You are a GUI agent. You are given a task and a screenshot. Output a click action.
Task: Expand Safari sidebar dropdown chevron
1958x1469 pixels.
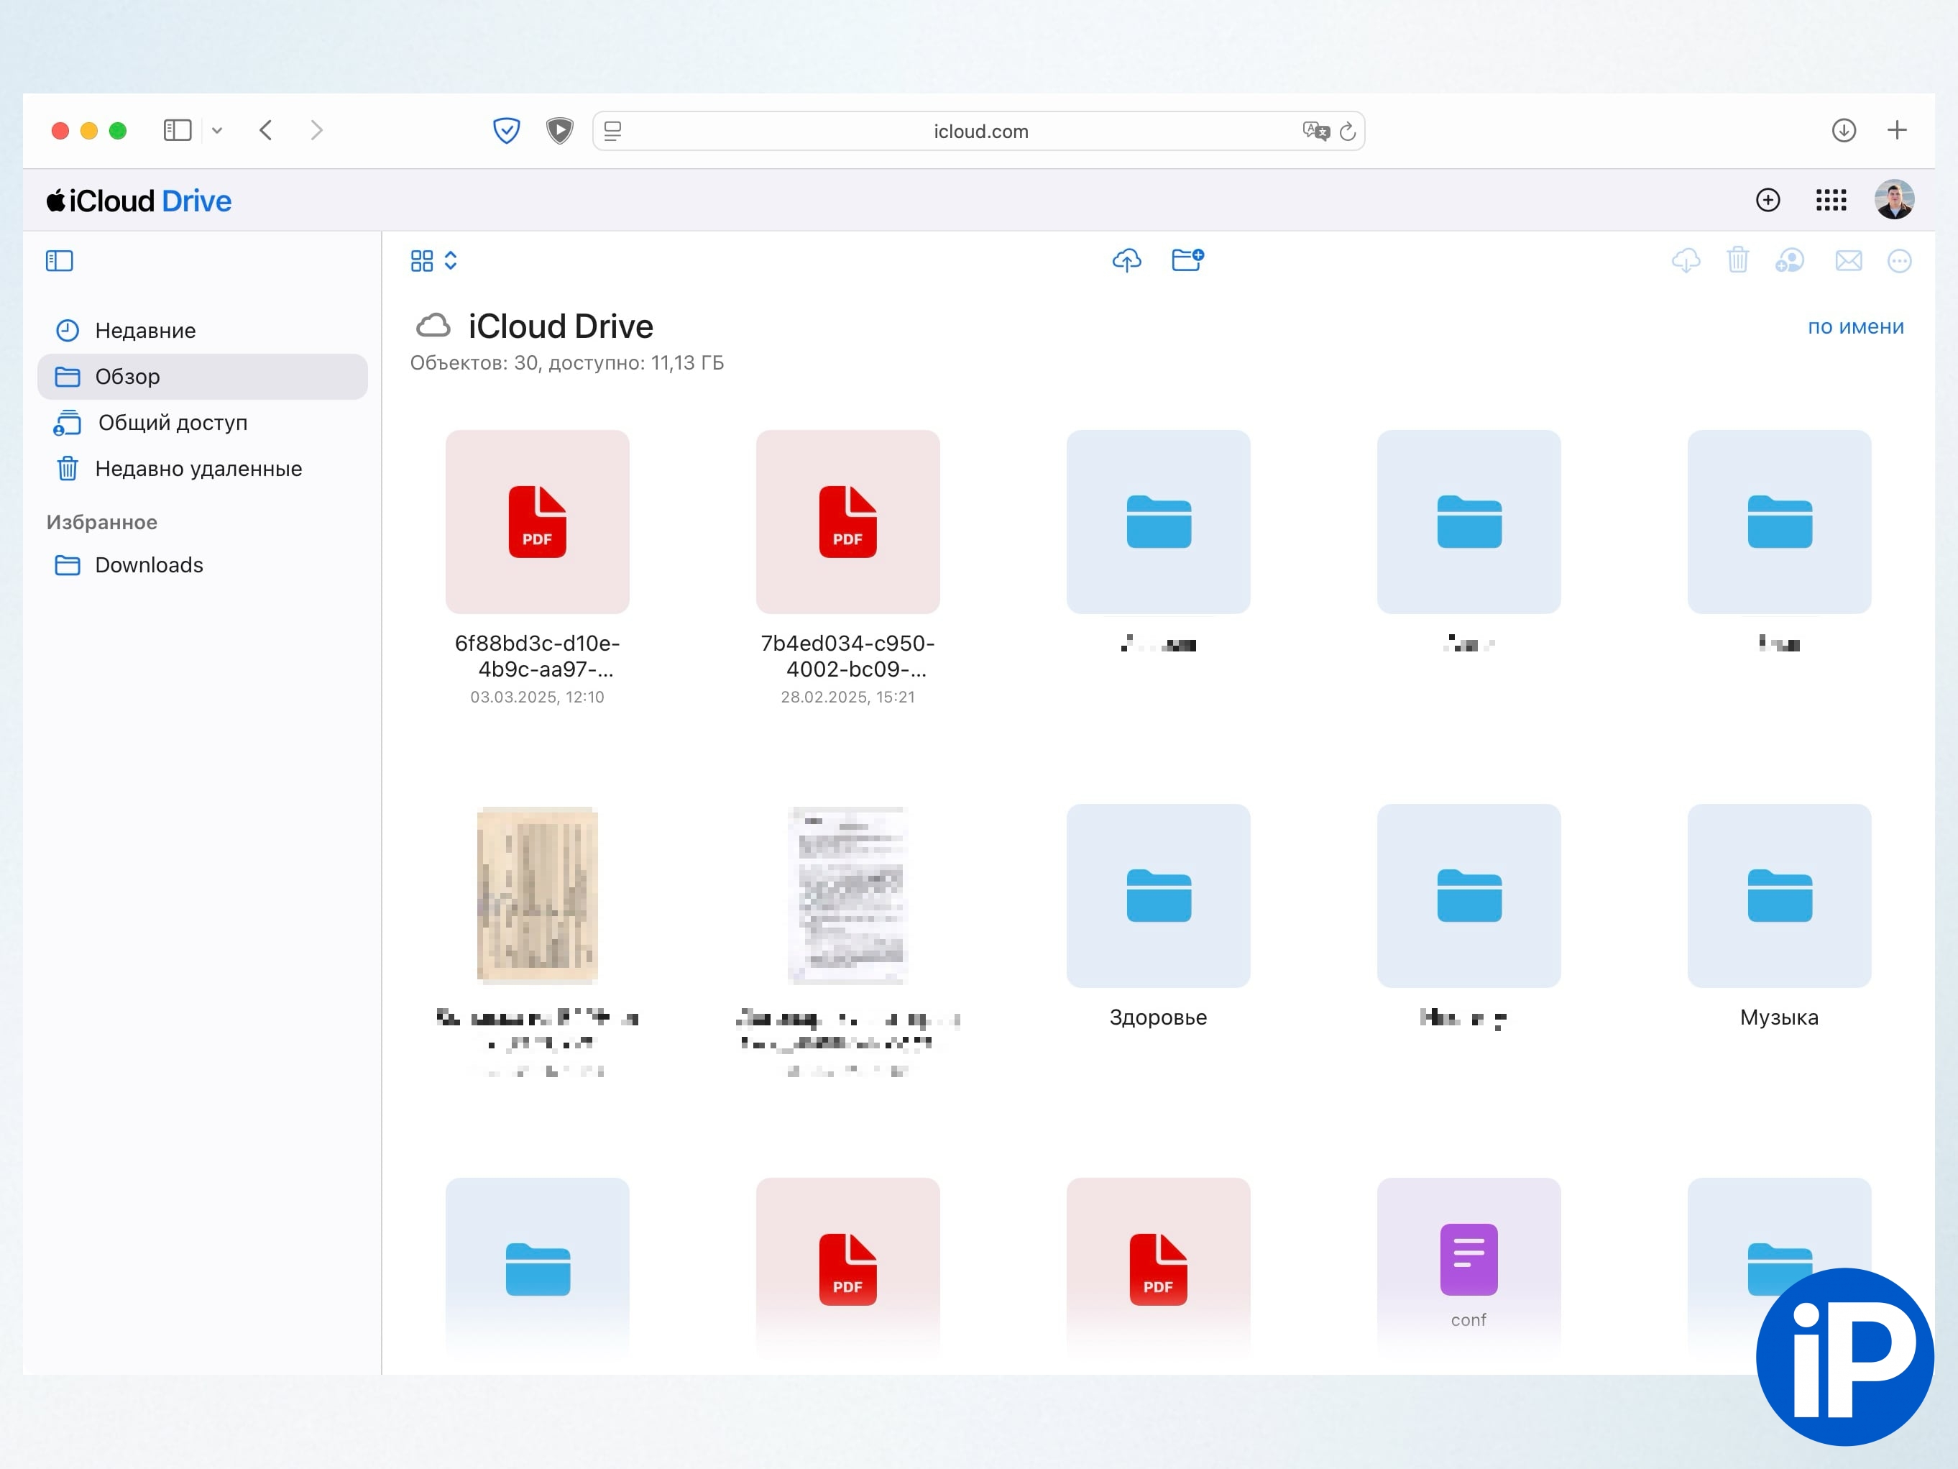click(217, 131)
